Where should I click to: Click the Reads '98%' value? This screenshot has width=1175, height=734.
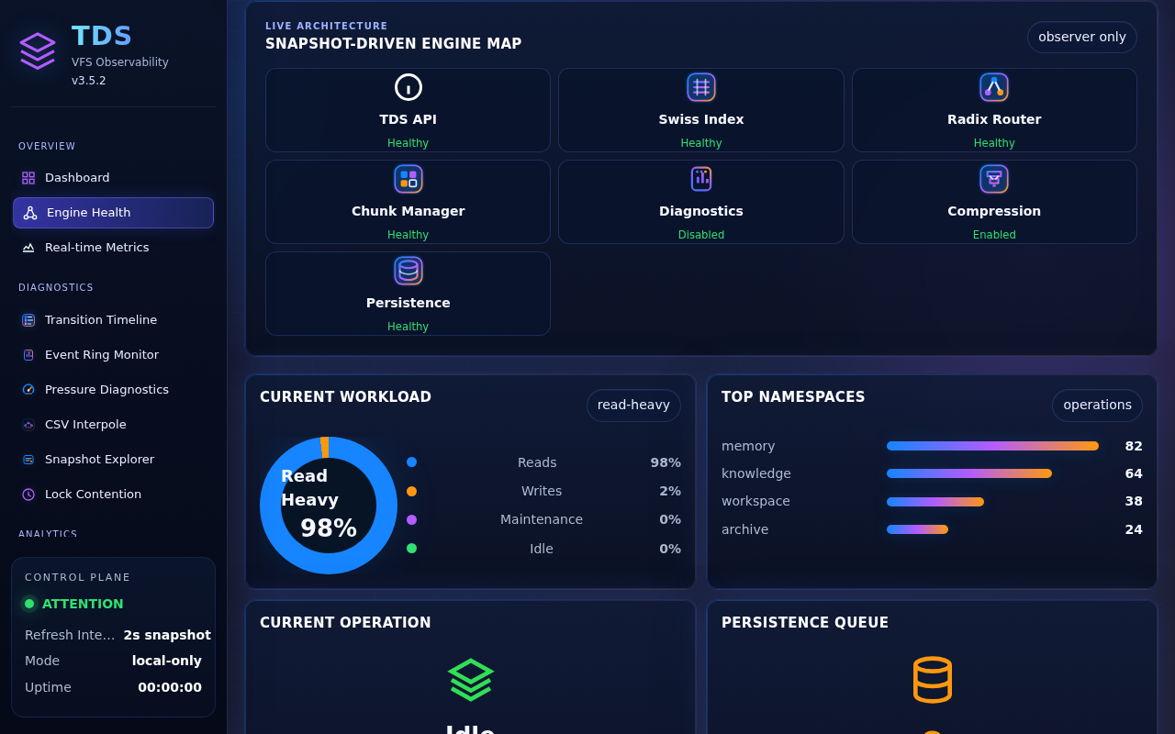(x=666, y=462)
